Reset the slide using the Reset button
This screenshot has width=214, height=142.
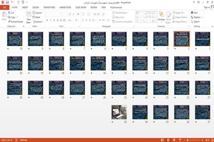(36, 17)
